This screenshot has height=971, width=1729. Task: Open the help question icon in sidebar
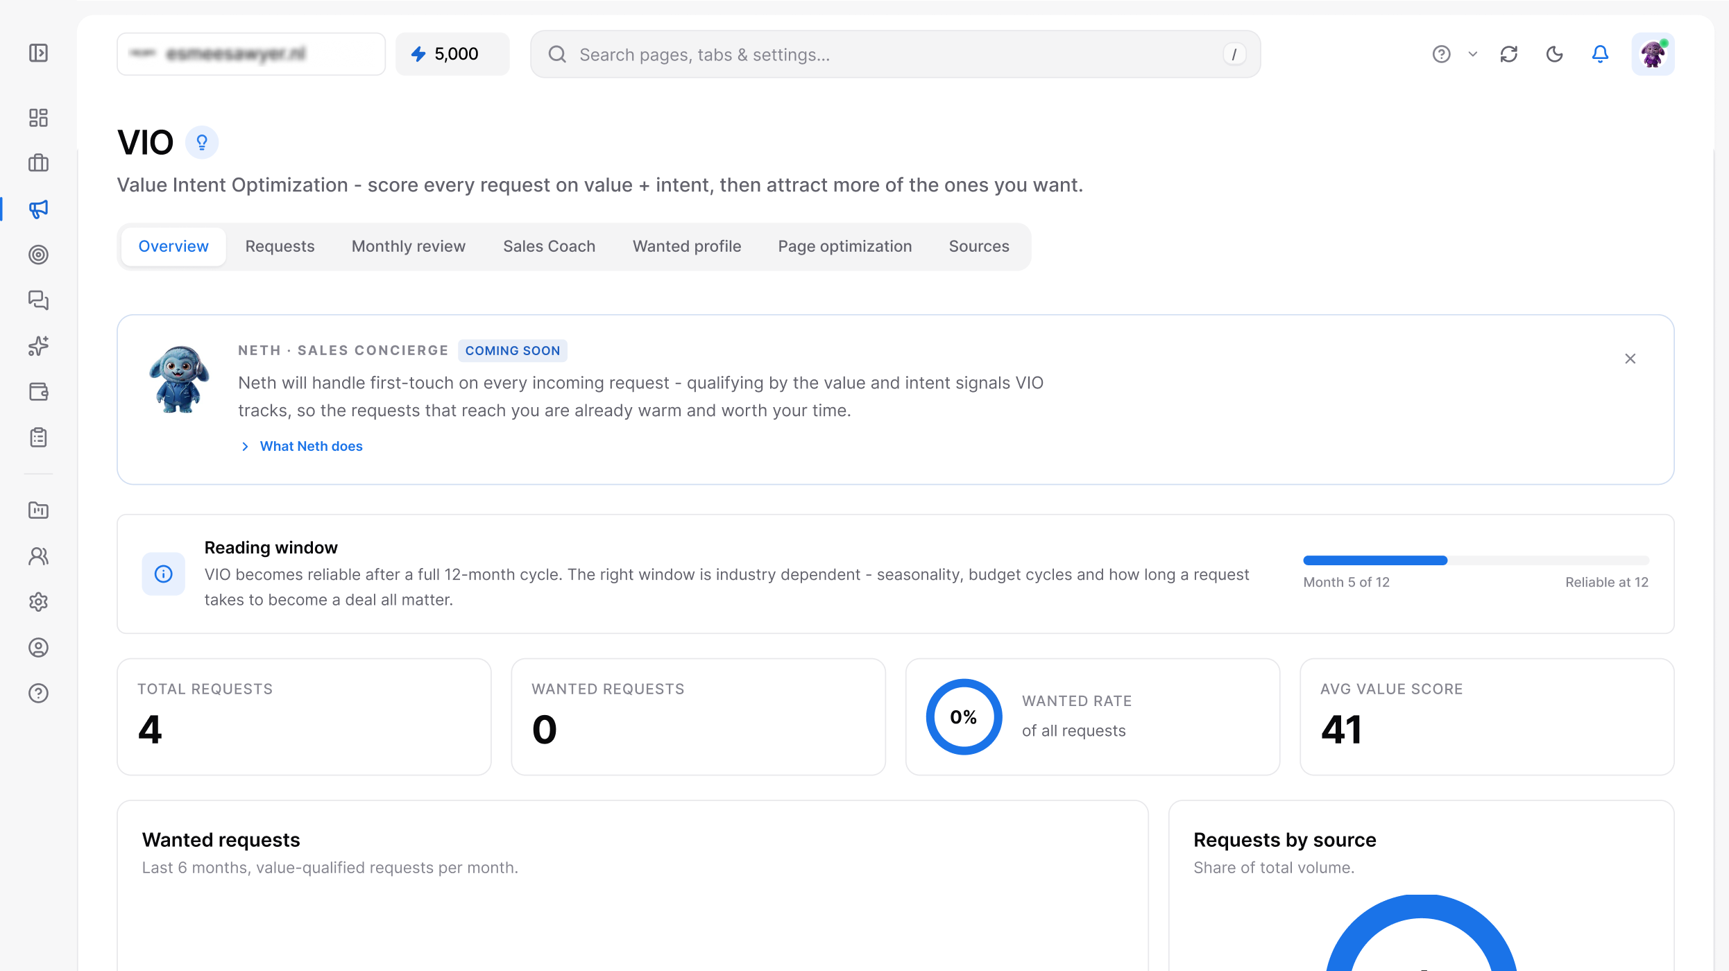click(39, 694)
